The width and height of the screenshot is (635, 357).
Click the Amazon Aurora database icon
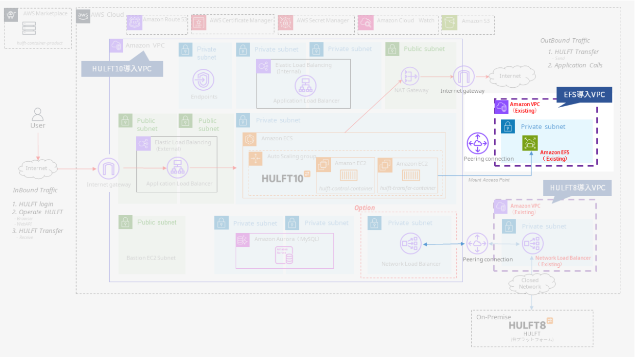pyautogui.click(x=284, y=256)
